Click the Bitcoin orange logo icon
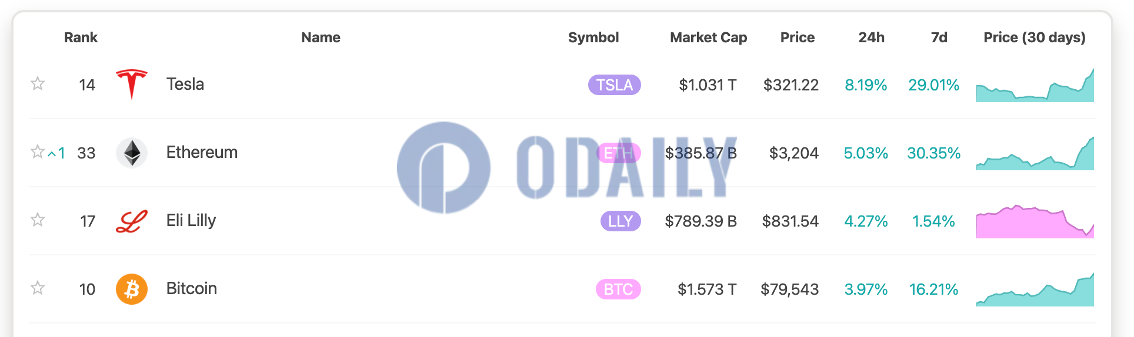Image resolution: width=1134 pixels, height=337 pixels. pos(132,289)
